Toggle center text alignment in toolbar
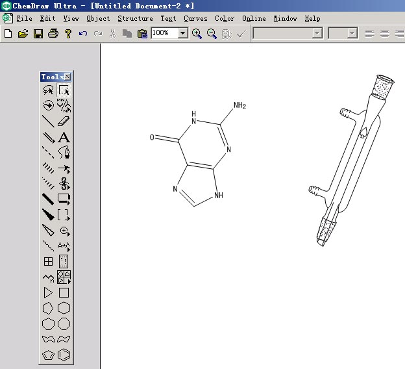Screen dimensions: 405x369 click(384, 33)
